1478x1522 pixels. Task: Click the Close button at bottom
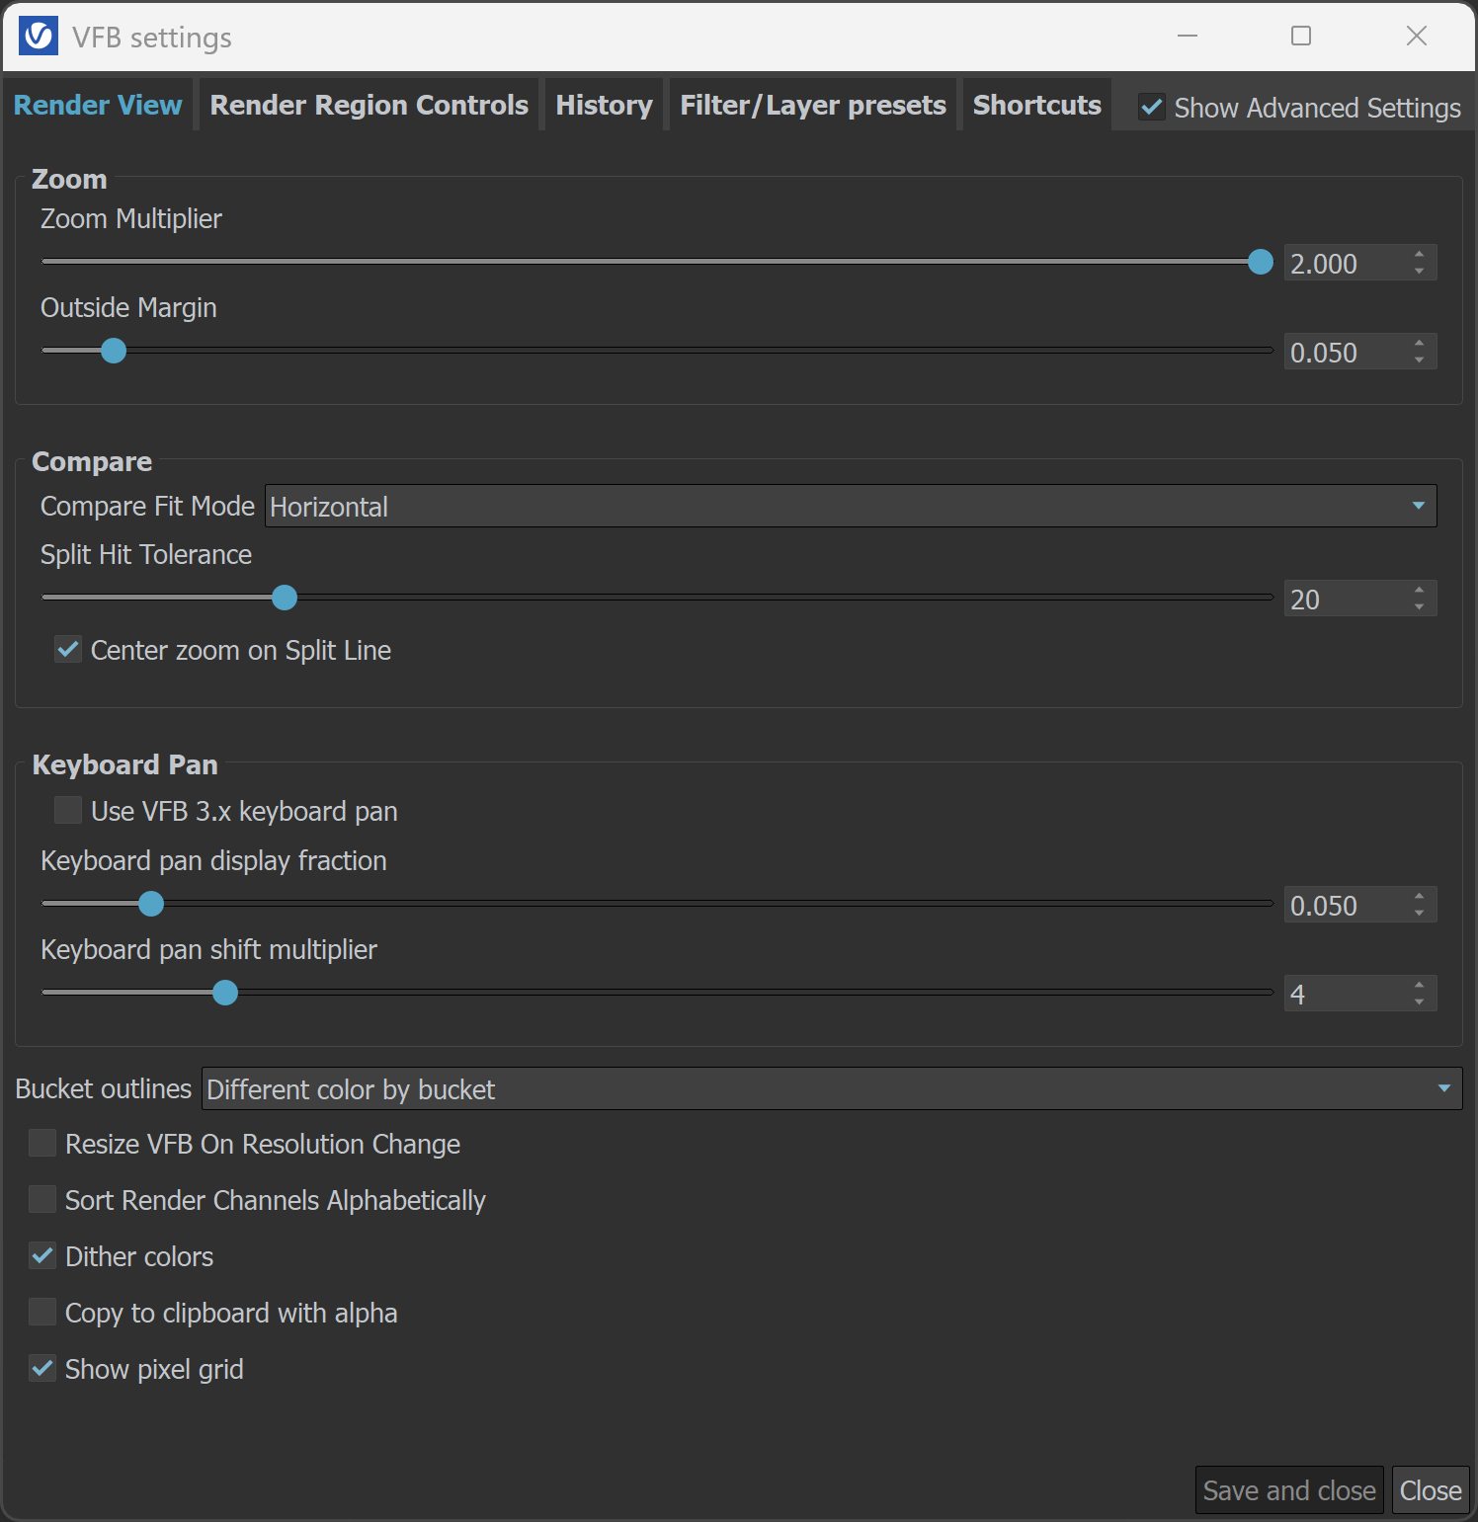coord(1431,1490)
